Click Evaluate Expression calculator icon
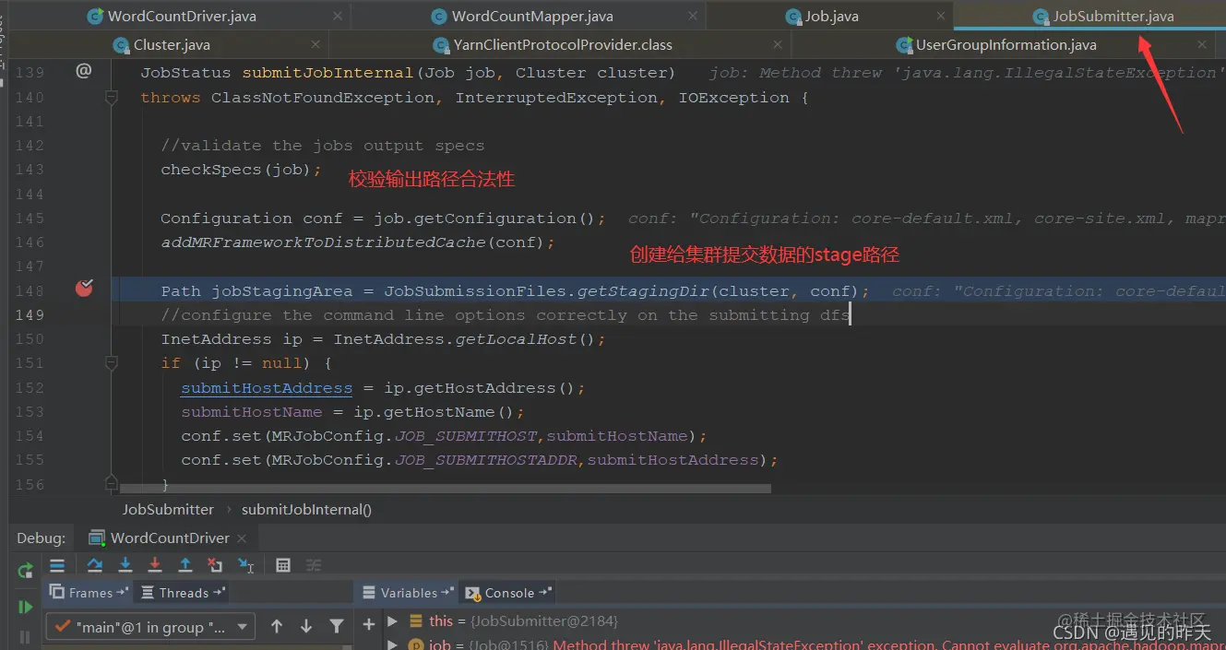This screenshot has height=650, width=1226. click(x=283, y=565)
